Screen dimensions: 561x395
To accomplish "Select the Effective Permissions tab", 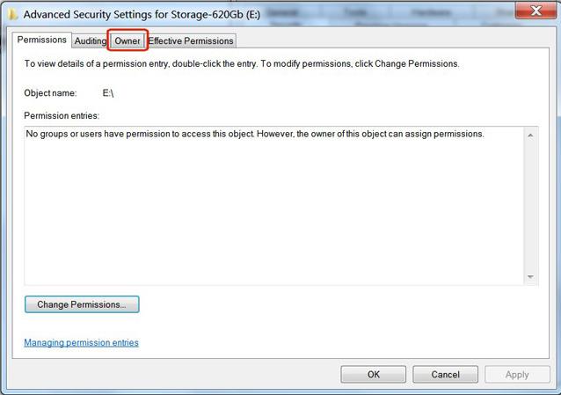I will (x=191, y=40).
